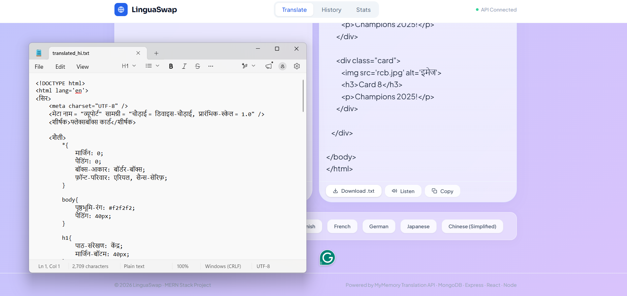
Task: Click the API Connected status indicator
Action: [x=496, y=10]
